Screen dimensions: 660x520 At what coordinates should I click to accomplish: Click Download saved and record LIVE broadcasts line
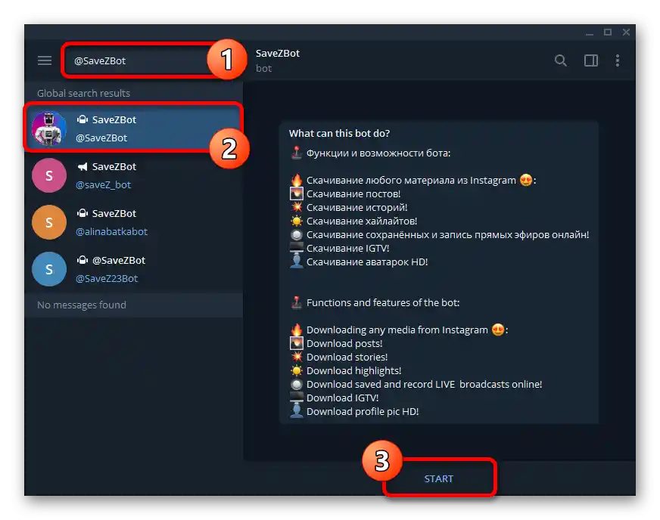pyautogui.click(x=424, y=384)
